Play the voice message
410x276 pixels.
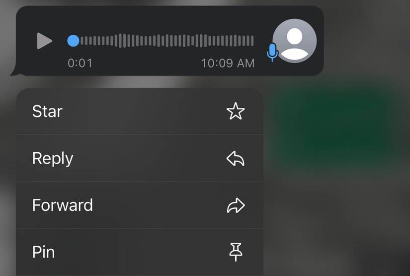pos(44,41)
